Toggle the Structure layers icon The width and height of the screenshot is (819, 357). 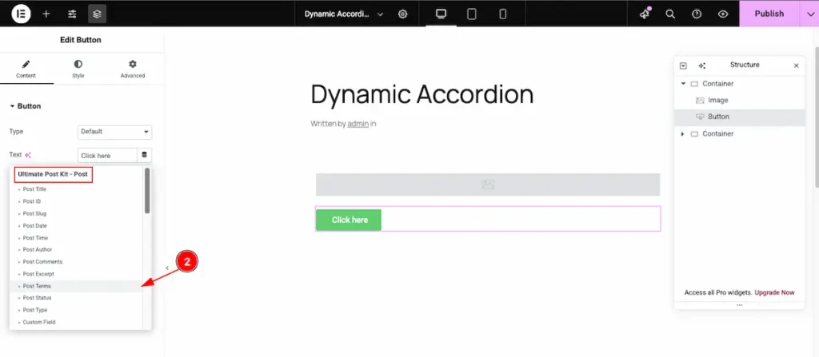tap(97, 14)
